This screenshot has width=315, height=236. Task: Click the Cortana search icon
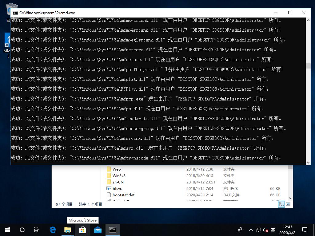click(22, 230)
